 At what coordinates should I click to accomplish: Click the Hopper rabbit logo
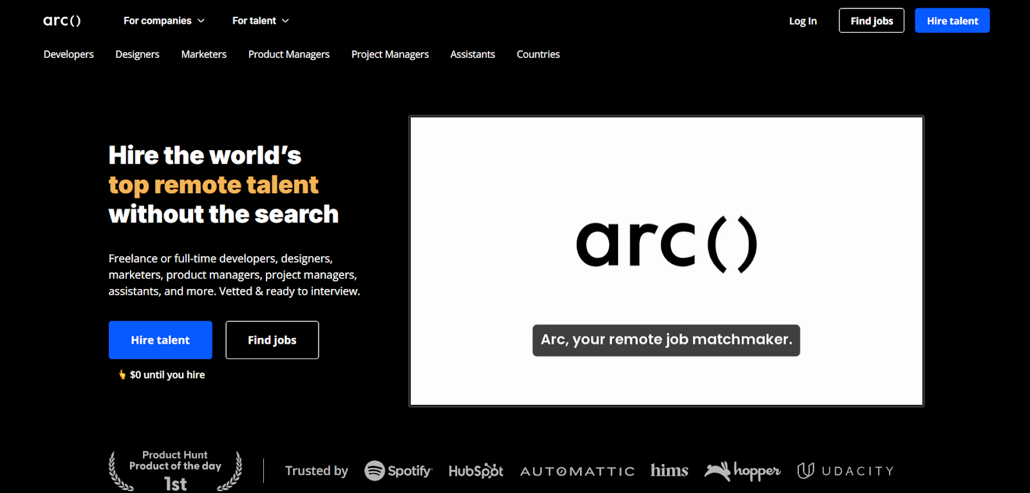[742, 471]
